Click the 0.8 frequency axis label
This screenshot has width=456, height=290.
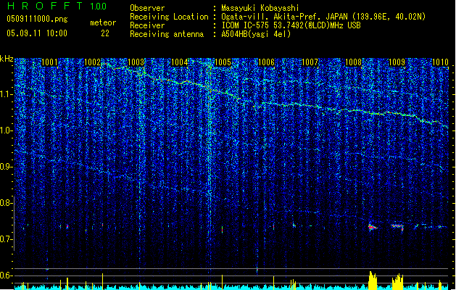[6, 203]
